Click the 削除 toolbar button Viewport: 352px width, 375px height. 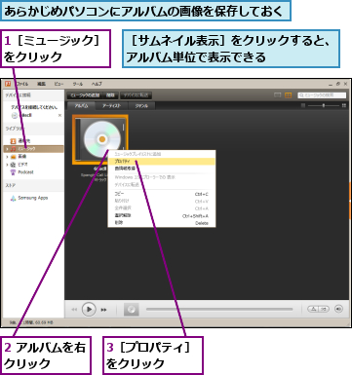point(110,95)
